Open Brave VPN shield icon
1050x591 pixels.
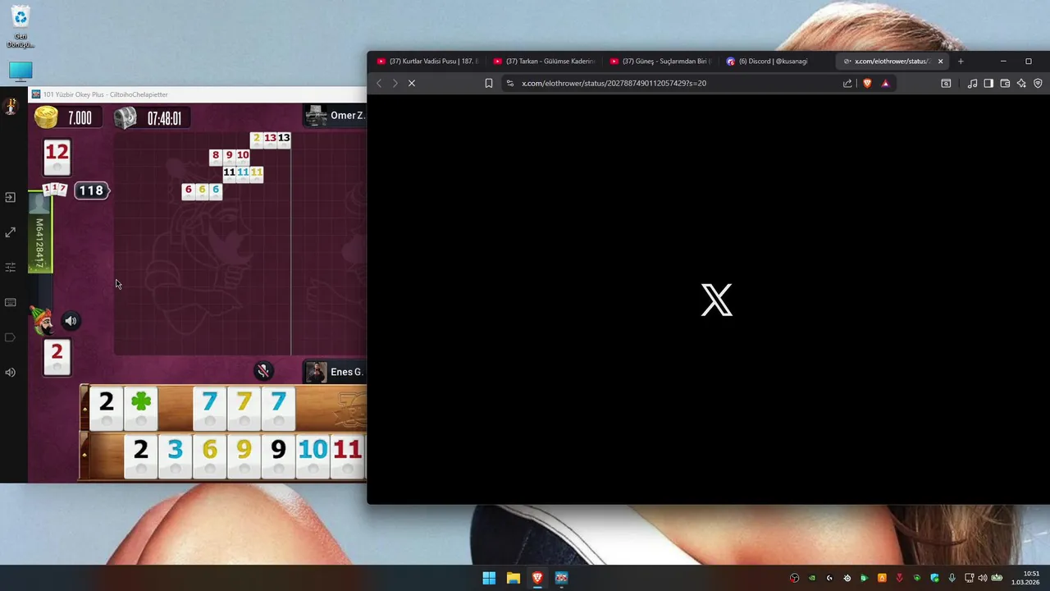click(x=1038, y=83)
